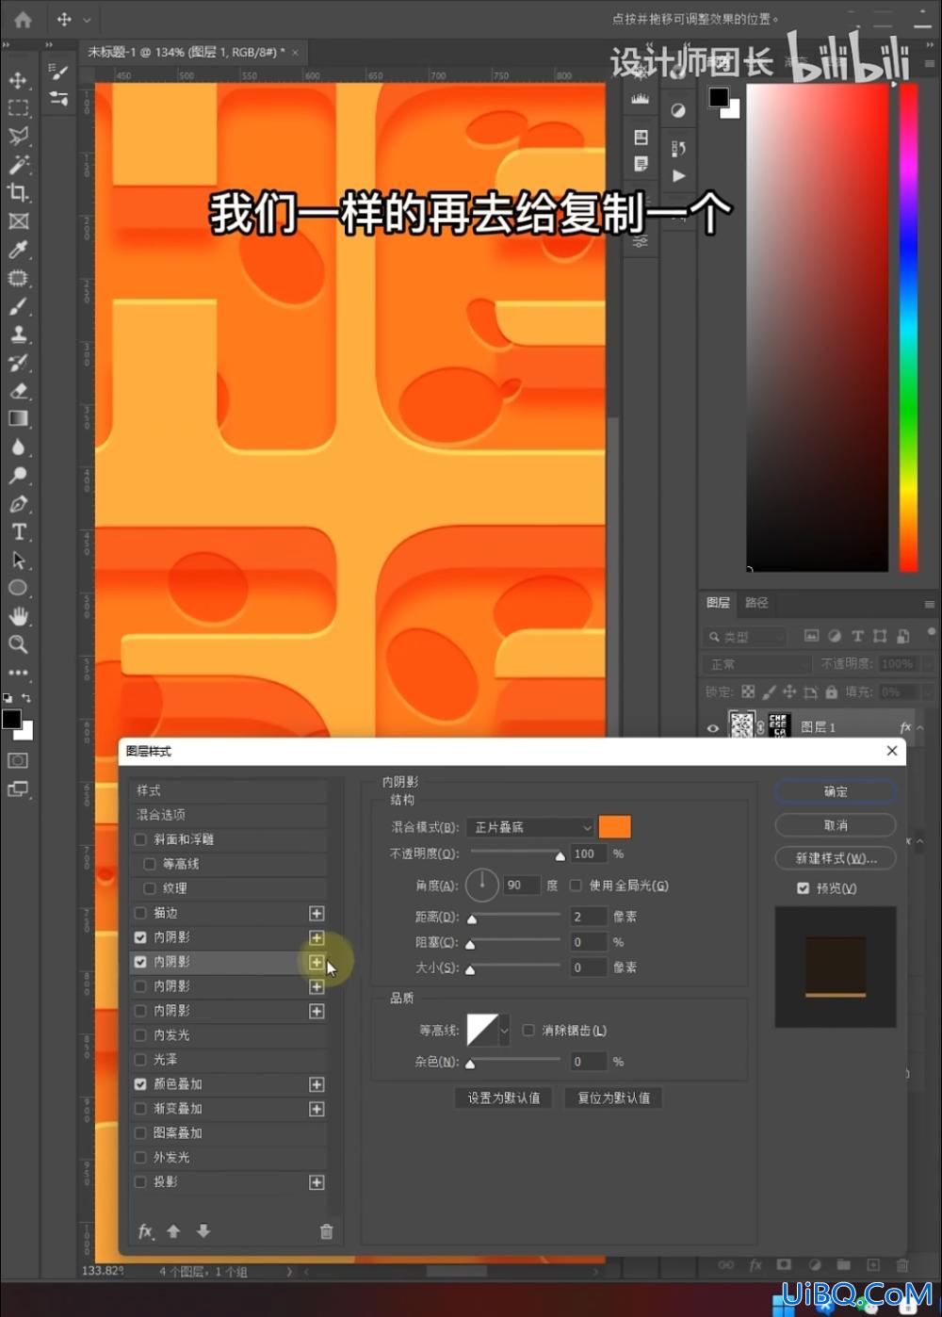Select the Brush tool

tap(18, 306)
